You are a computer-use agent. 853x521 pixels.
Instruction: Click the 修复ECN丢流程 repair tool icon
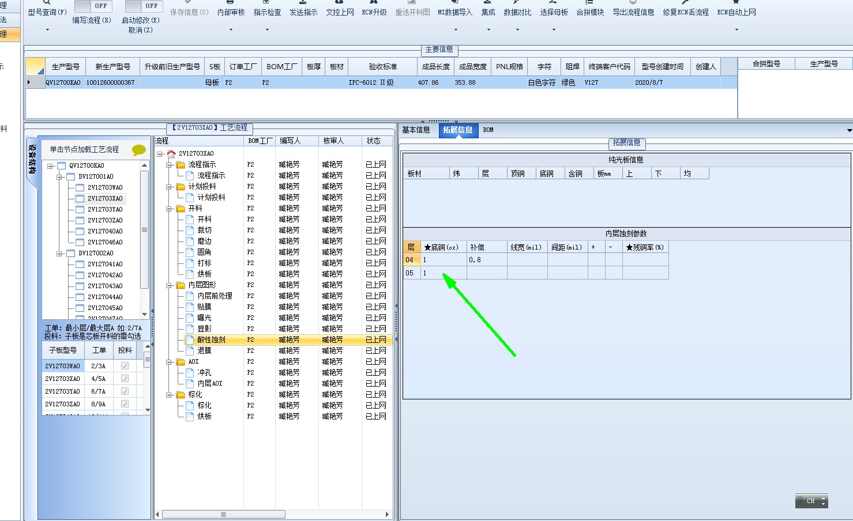point(685,2)
